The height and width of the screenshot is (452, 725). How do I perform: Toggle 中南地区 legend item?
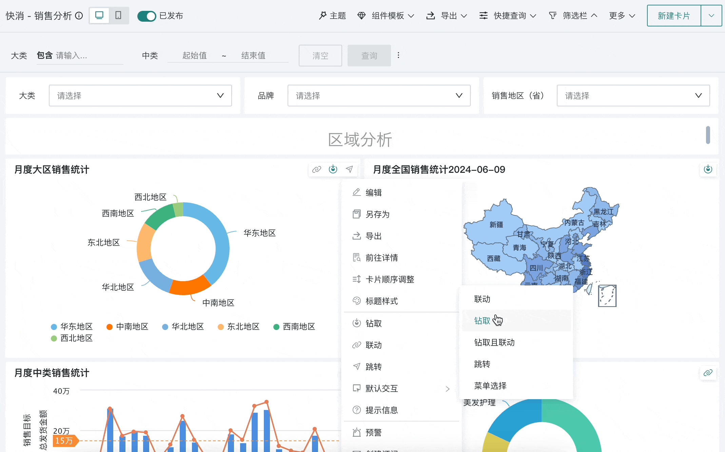point(127,327)
